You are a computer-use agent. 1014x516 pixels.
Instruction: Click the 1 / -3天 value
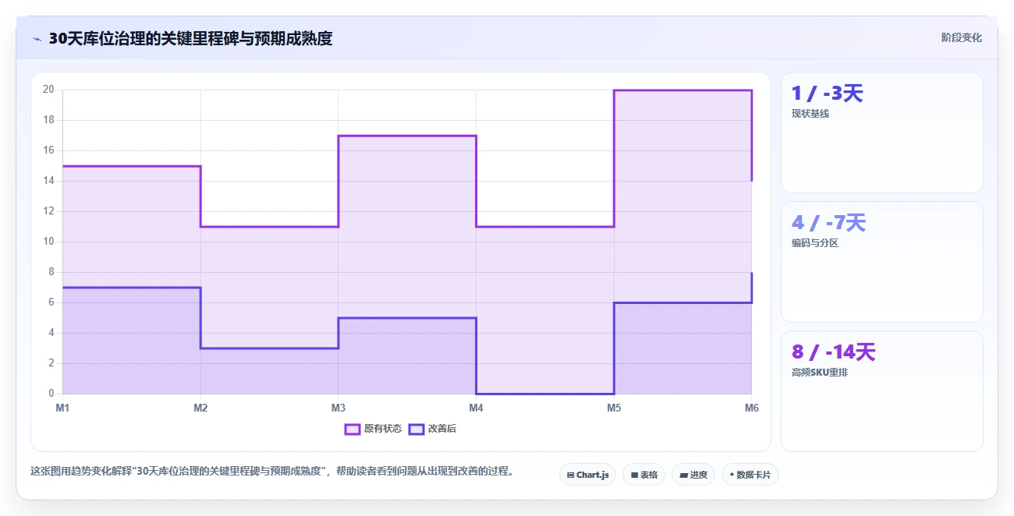[x=828, y=94]
